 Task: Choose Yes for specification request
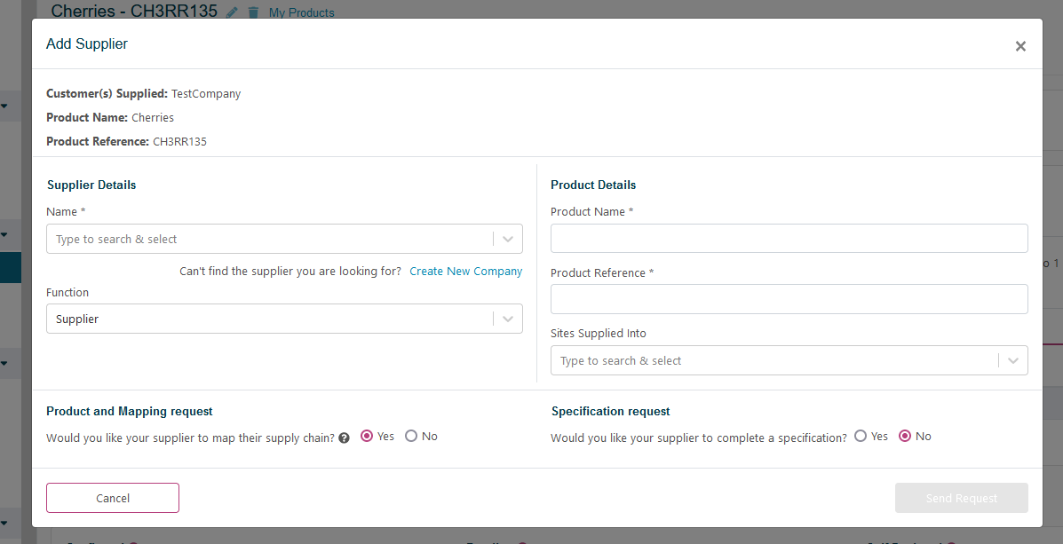click(x=861, y=436)
